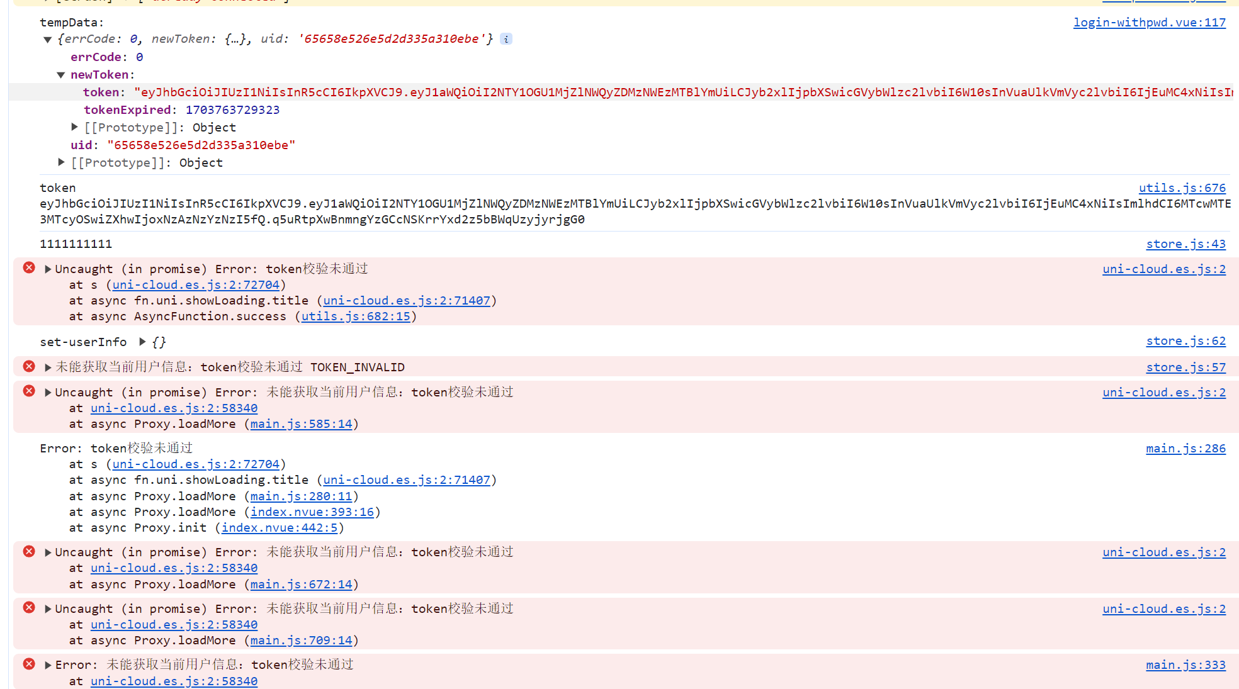Click the info icon beside tempData object
This screenshot has height=689, width=1239.
point(506,39)
